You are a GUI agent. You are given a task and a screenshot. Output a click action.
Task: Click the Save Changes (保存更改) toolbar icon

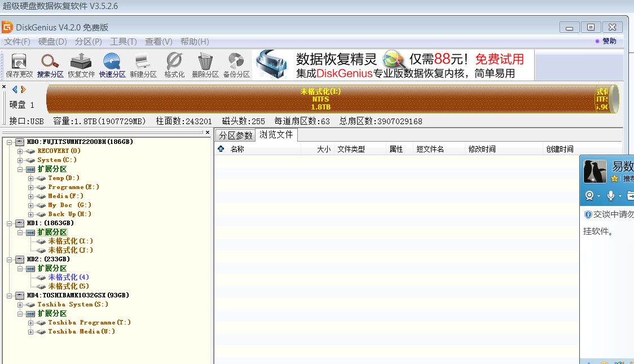pyautogui.click(x=19, y=65)
